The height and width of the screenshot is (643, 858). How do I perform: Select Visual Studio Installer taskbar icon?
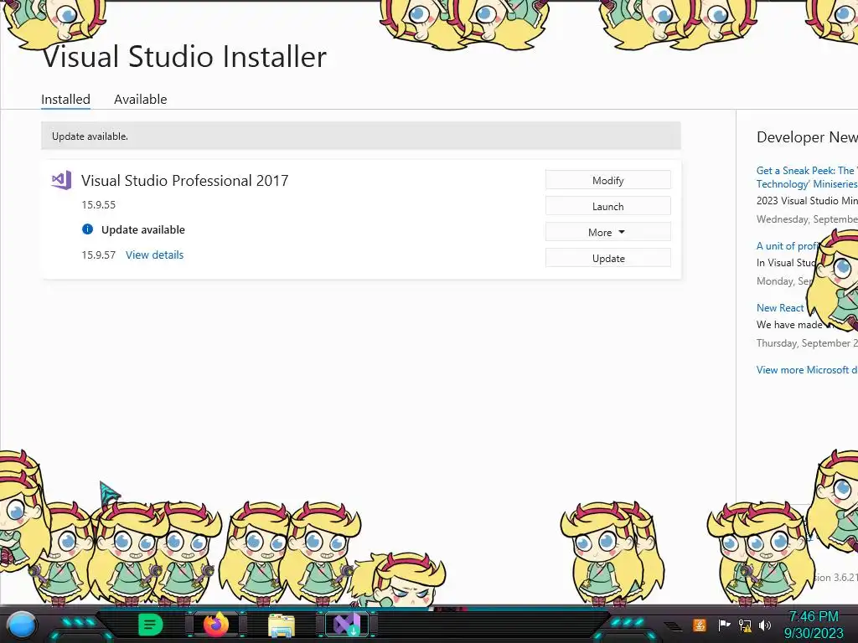coord(347,625)
